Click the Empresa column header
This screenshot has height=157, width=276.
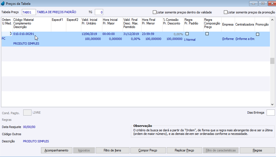228,25
